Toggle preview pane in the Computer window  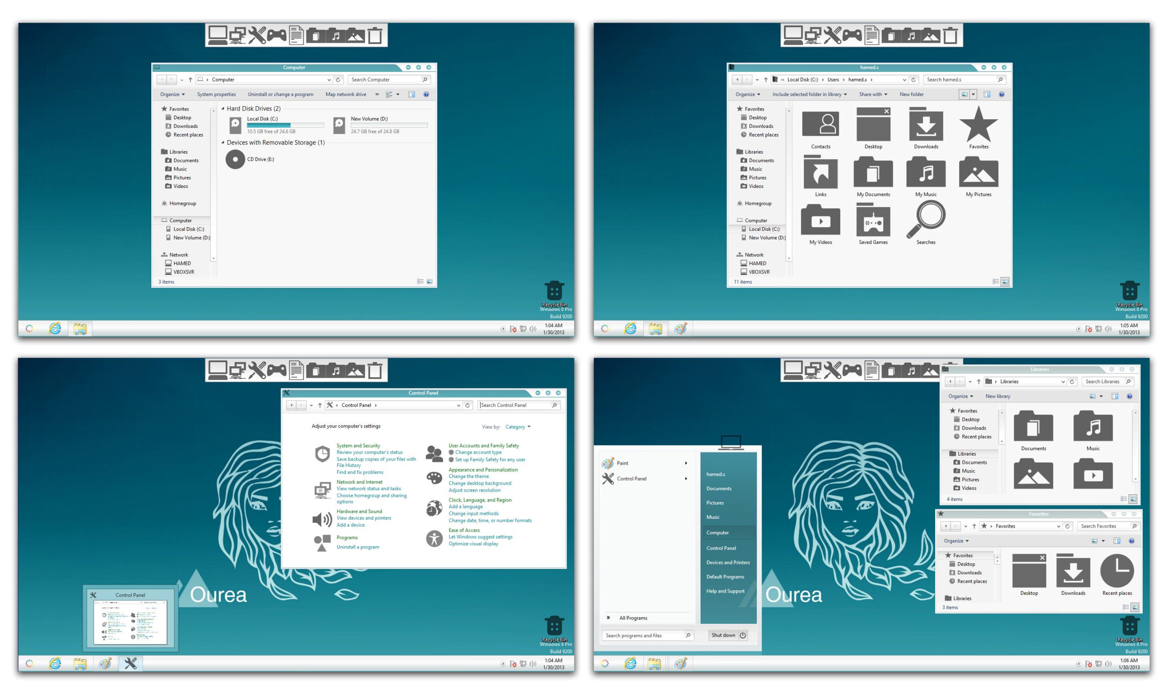click(411, 94)
